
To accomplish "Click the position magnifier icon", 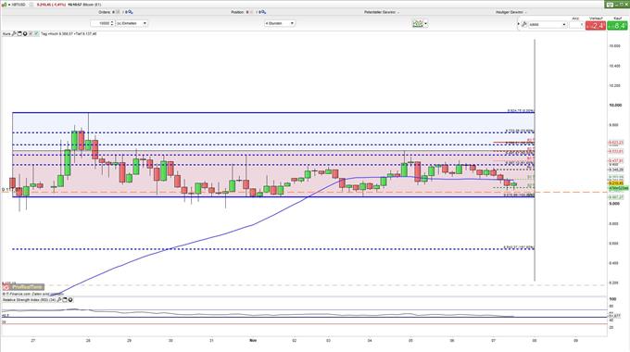I will click(263, 12).
